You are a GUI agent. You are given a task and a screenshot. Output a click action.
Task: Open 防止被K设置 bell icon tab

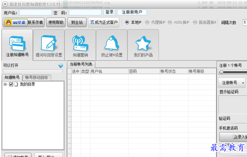tap(112, 45)
